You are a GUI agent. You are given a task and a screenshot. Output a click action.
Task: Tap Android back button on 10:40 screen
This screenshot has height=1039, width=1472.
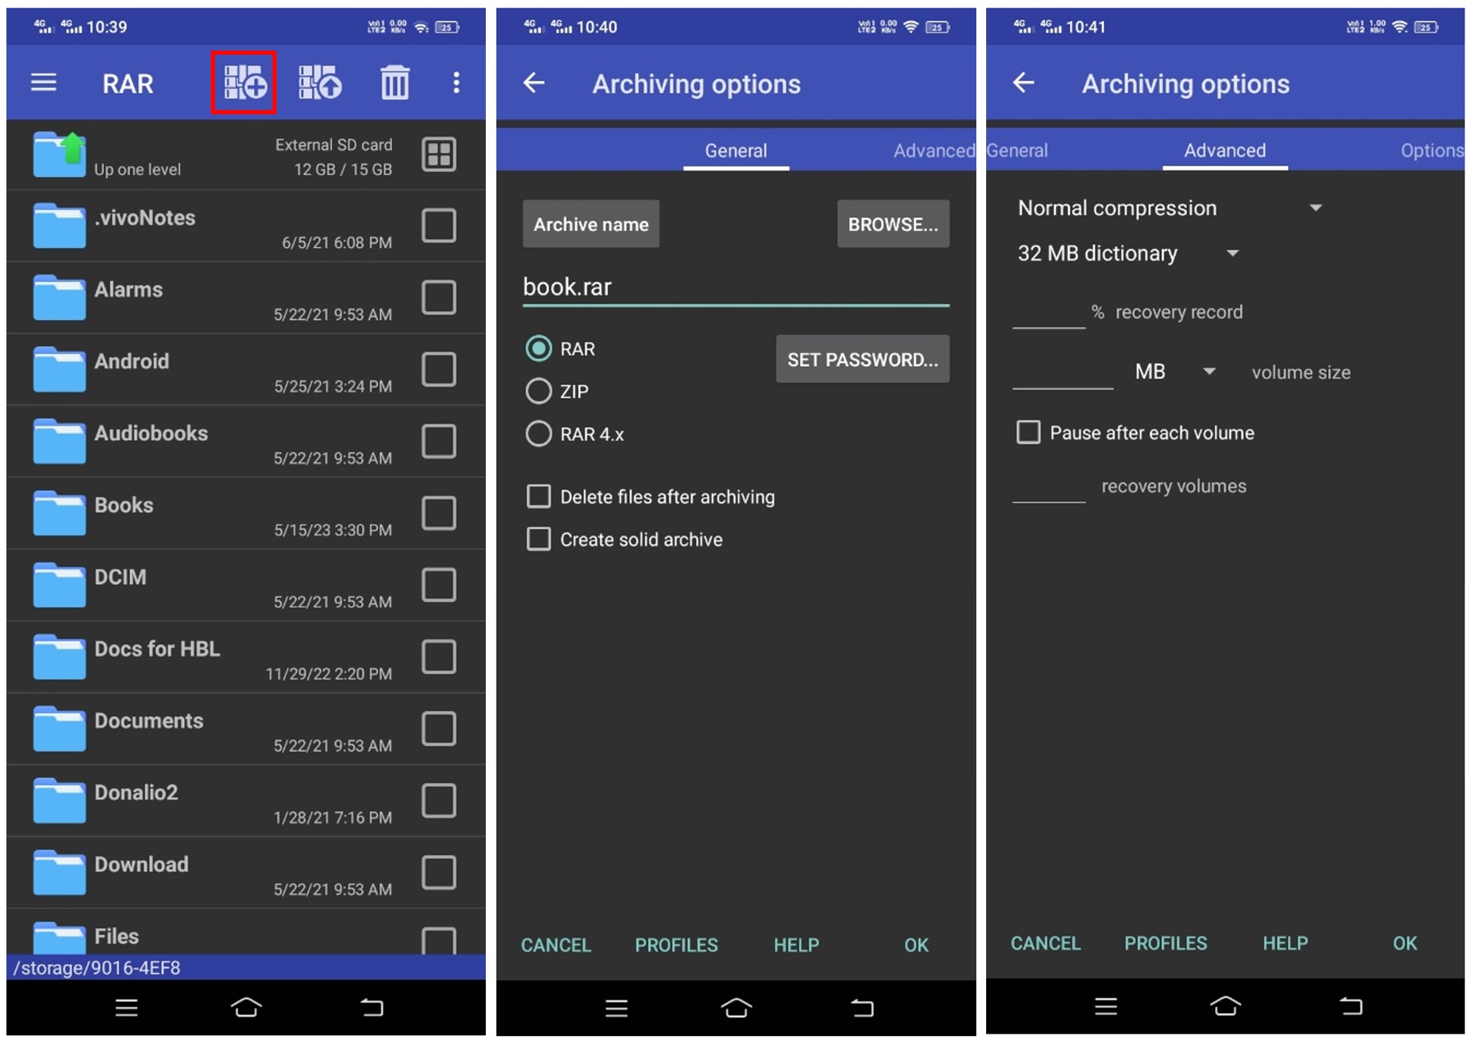click(862, 1007)
